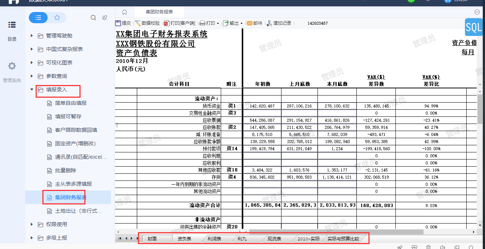Switch to favorites star view
Screen dimensions: 485x249
pos(57,18)
